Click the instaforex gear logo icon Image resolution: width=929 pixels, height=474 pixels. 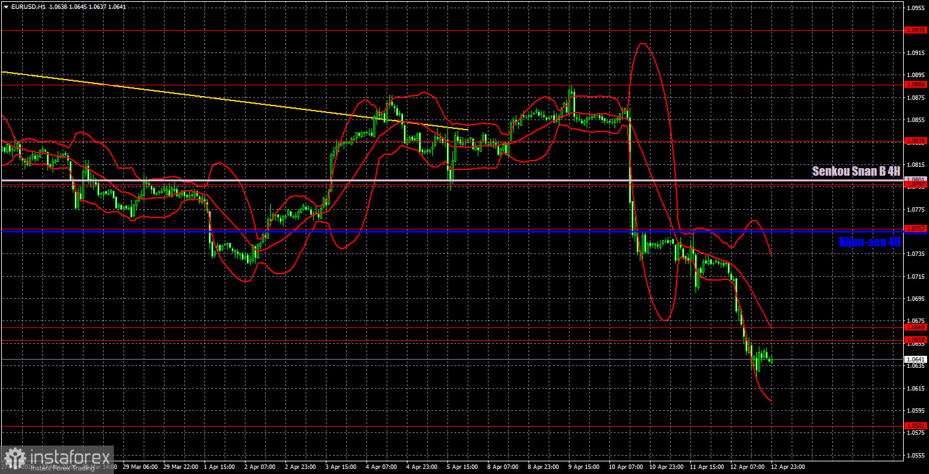(x=14, y=459)
